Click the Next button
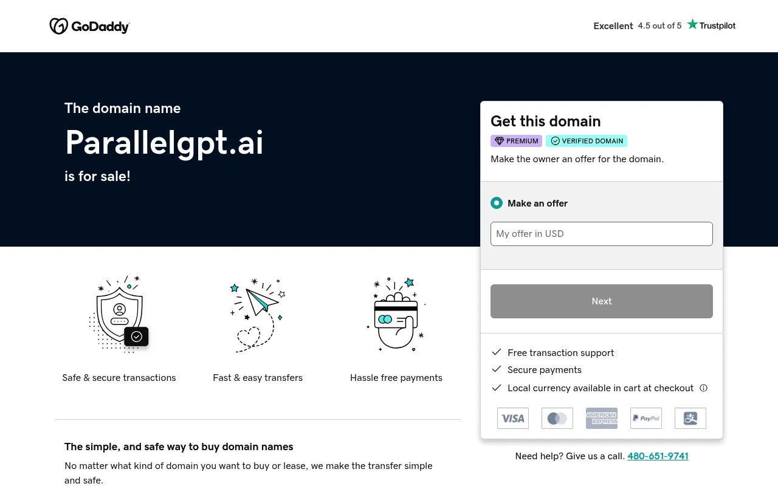This screenshot has height=486, width=778. (602, 301)
